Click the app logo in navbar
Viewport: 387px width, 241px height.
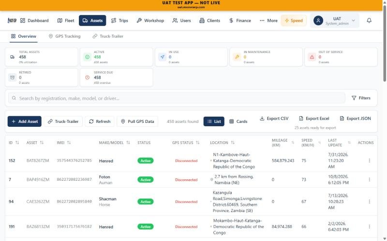12,20
